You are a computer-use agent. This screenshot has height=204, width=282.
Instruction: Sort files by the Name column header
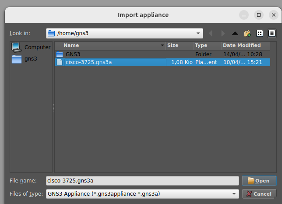click(110, 46)
